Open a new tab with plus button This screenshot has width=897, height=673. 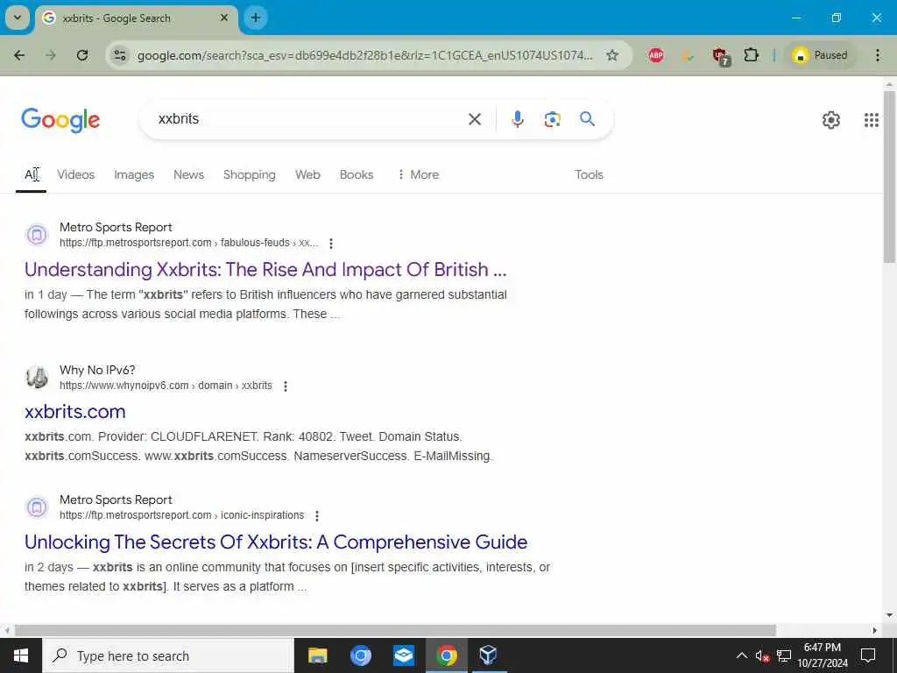[256, 18]
